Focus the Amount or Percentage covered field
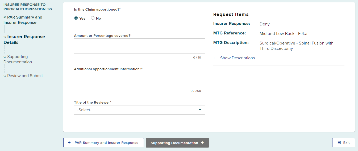This screenshot has width=358, height=151. 139,46
